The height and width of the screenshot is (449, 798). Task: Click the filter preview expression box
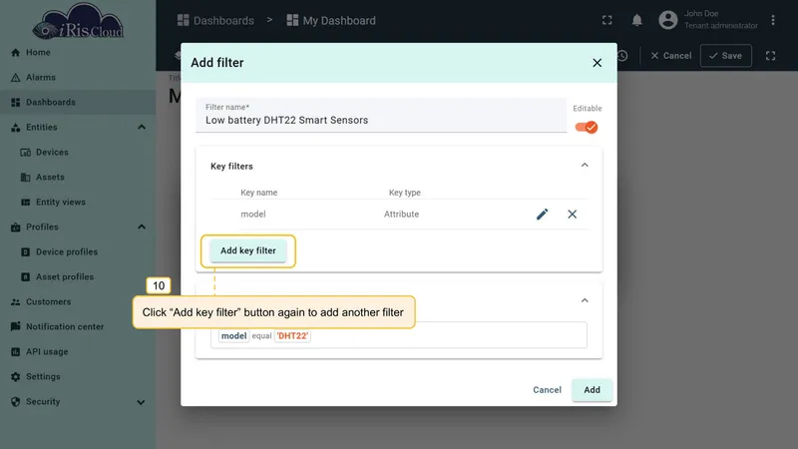[398, 335]
